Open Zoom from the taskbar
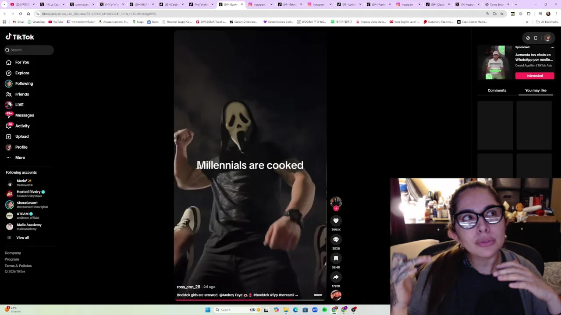The height and width of the screenshot is (315, 561). click(315, 310)
